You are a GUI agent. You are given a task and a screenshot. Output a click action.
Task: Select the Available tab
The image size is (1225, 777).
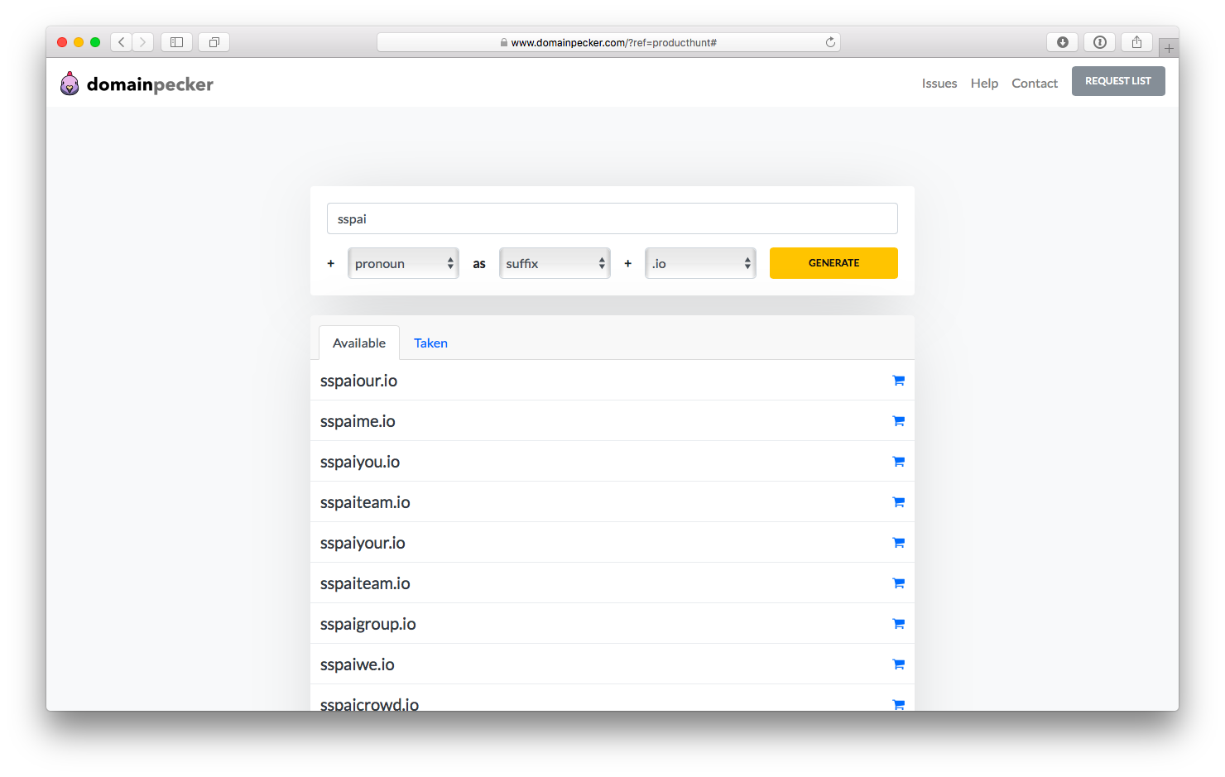pyautogui.click(x=359, y=343)
